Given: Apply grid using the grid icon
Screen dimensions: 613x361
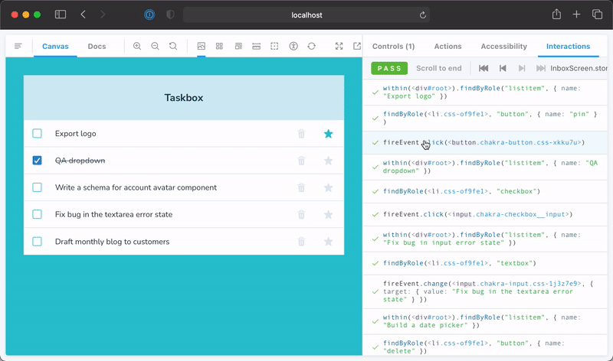Looking at the screenshot, I should [x=219, y=46].
